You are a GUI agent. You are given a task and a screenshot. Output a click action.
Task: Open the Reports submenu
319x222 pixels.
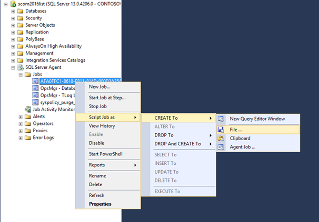coord(108,165)
